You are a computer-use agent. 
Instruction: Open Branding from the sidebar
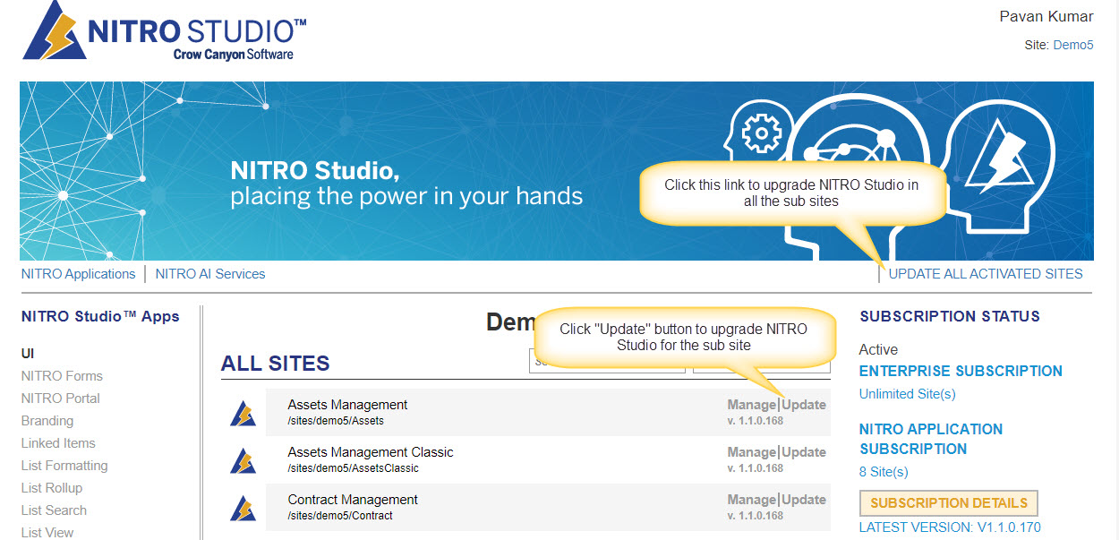click(x=47, y=421)
